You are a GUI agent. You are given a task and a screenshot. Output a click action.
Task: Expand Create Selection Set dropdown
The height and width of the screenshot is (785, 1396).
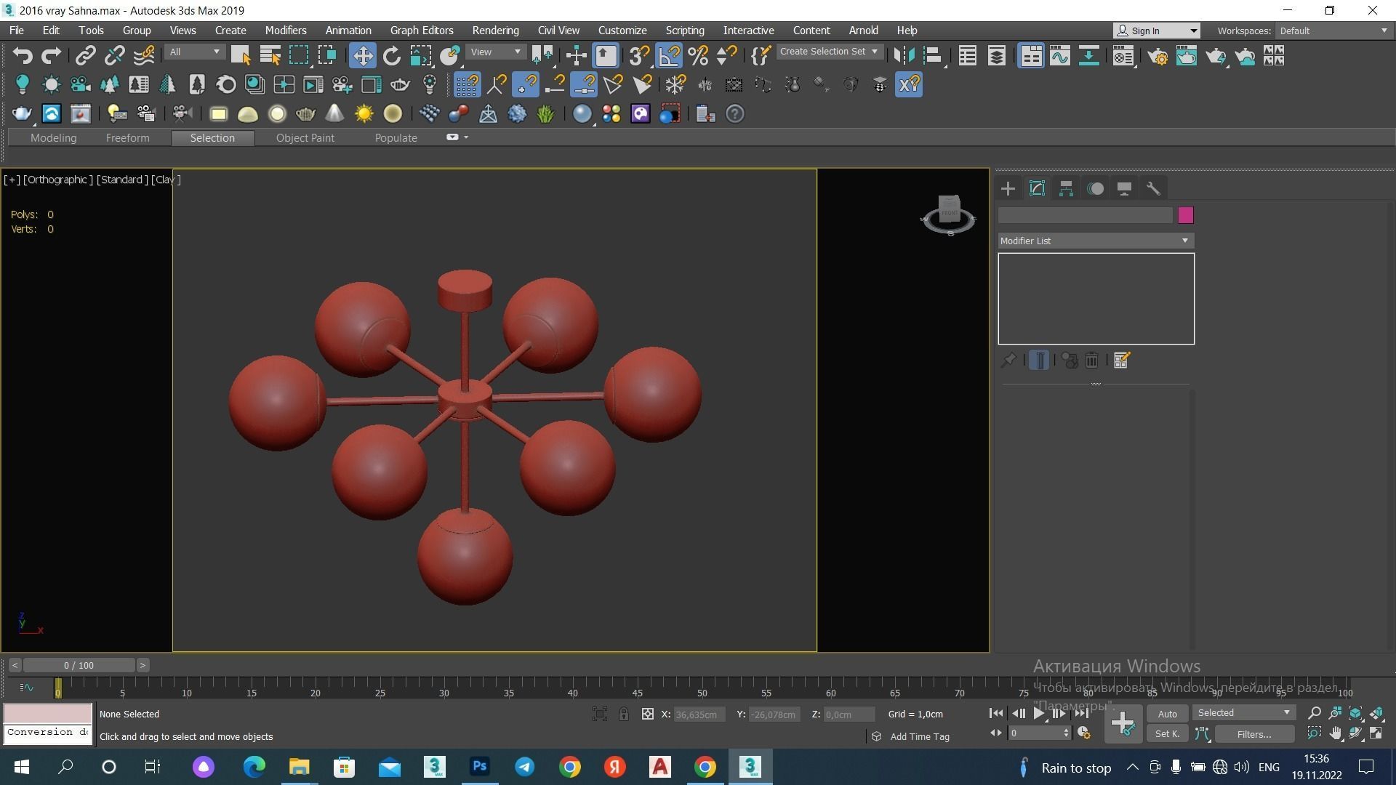pos(830,52)
